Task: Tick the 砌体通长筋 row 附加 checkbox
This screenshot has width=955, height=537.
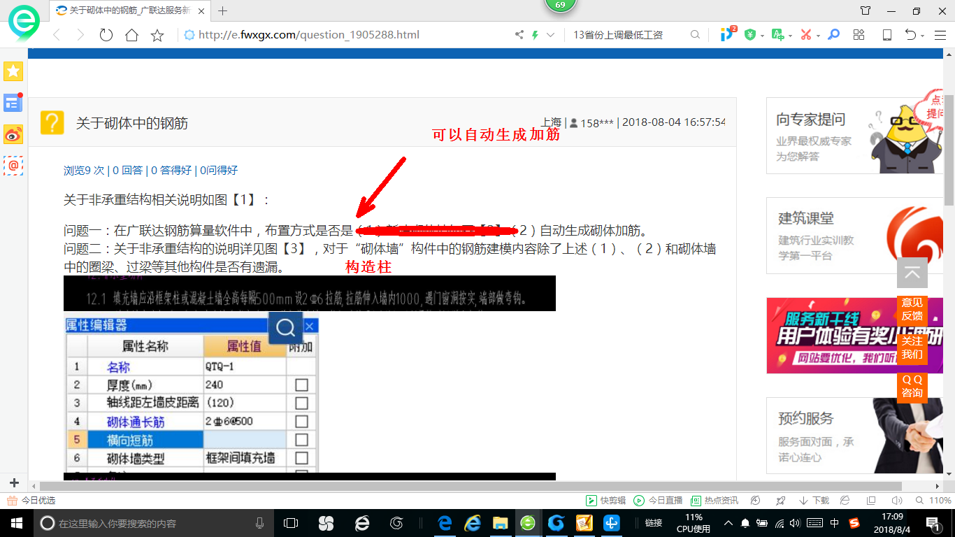Action: tap(301, 422)
